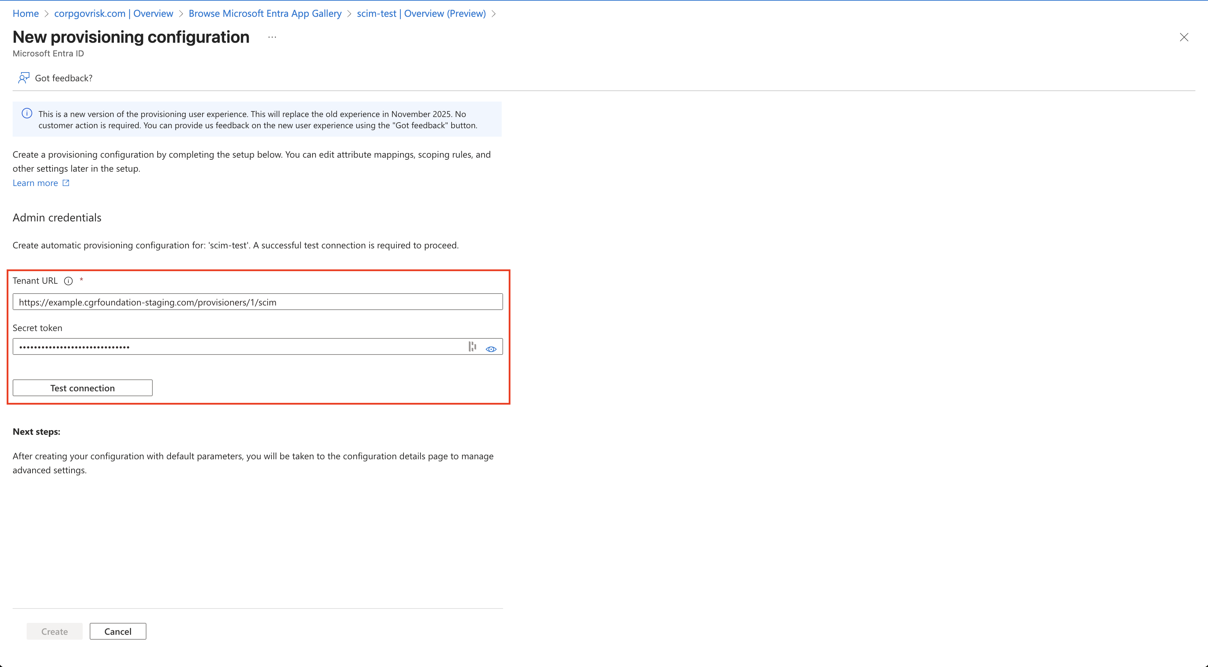Click inside the Secret token field
Screen dimensions: 1208x667
234,347
